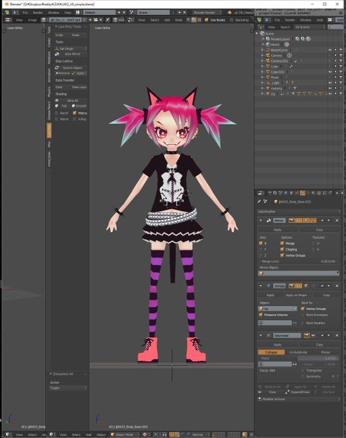Image resolution: width=346 pixels, height=438 pixels.
Task: Uncheck the Clipping option in Mirror modifier
Action: tap(282, 249)
